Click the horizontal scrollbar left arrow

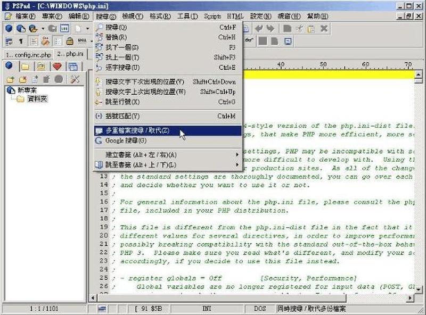[x=93, y=298]
